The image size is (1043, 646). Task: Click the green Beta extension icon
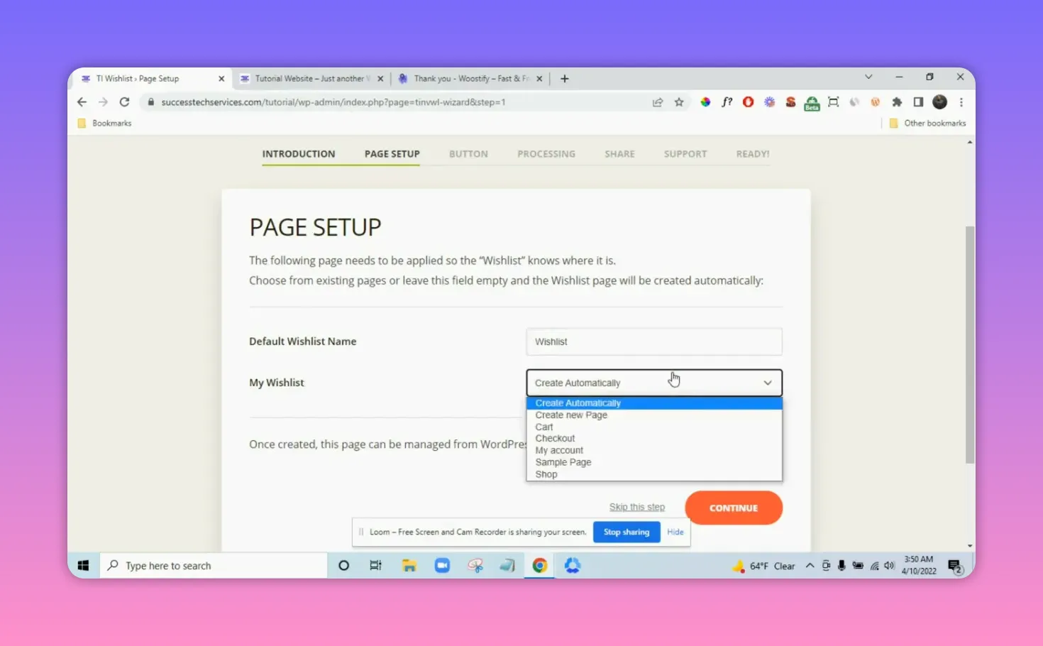coord(812,103)
